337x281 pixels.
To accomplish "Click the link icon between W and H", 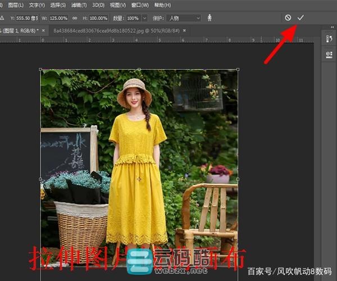I will click(75, 18).
